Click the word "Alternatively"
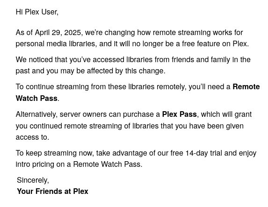The image size is (268, 207). click(36, 114)
